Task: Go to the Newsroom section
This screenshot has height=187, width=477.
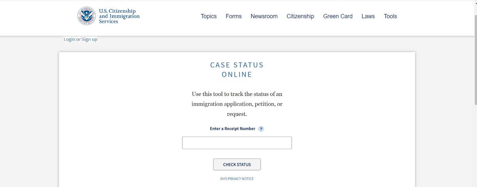Action: pyautogui.click(x=264, y=16)
